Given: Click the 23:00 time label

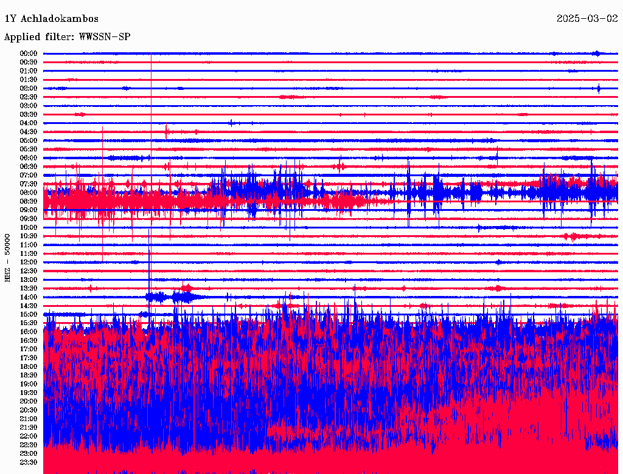Looking at the screenshot, I should tap(29, 454).
